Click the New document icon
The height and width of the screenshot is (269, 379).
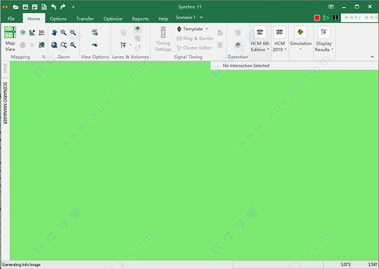(x=44, y=7)
